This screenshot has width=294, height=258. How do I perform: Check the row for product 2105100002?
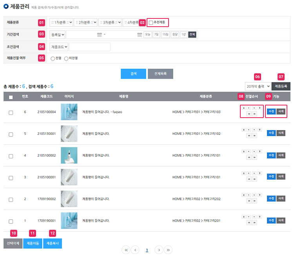point(11,156)
